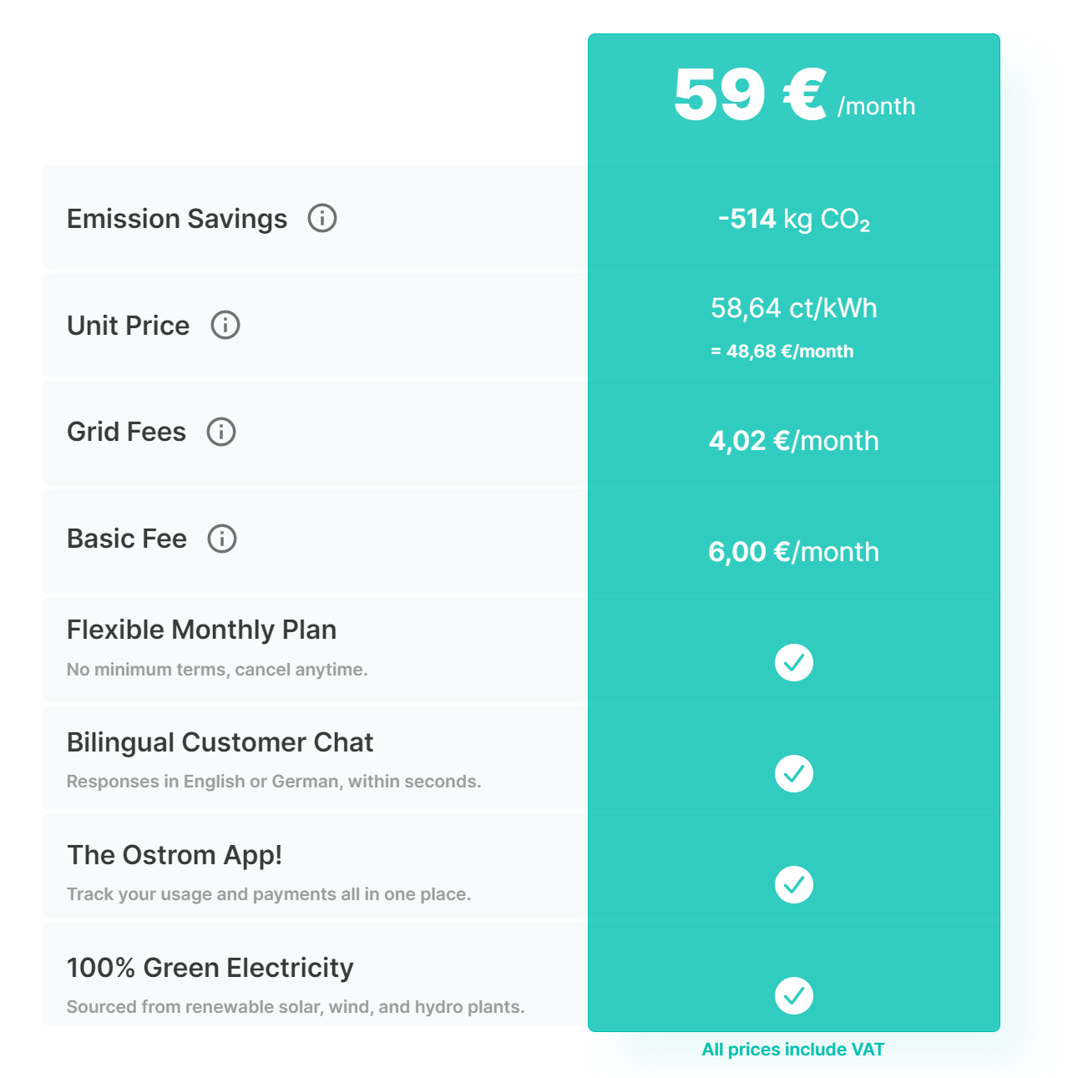The height and width of the screenshot is (1078, 1078).
Task: Click the Flexible Monthly Plan heading
Action: pos(201,630)
